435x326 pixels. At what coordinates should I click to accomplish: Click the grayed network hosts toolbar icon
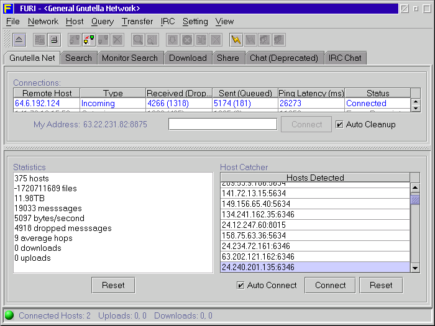click(40, 40)
